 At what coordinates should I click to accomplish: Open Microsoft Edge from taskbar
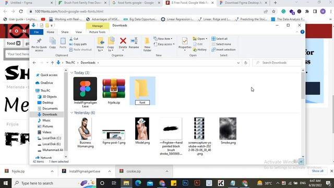(138, 183)
